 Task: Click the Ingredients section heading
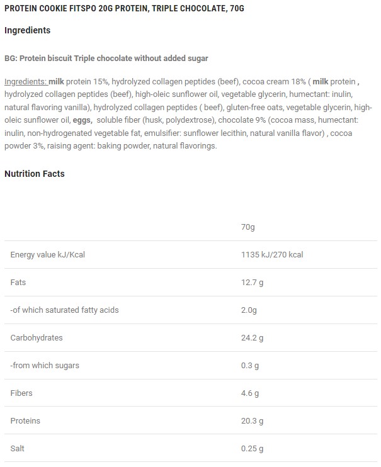[x=28, y=30]
